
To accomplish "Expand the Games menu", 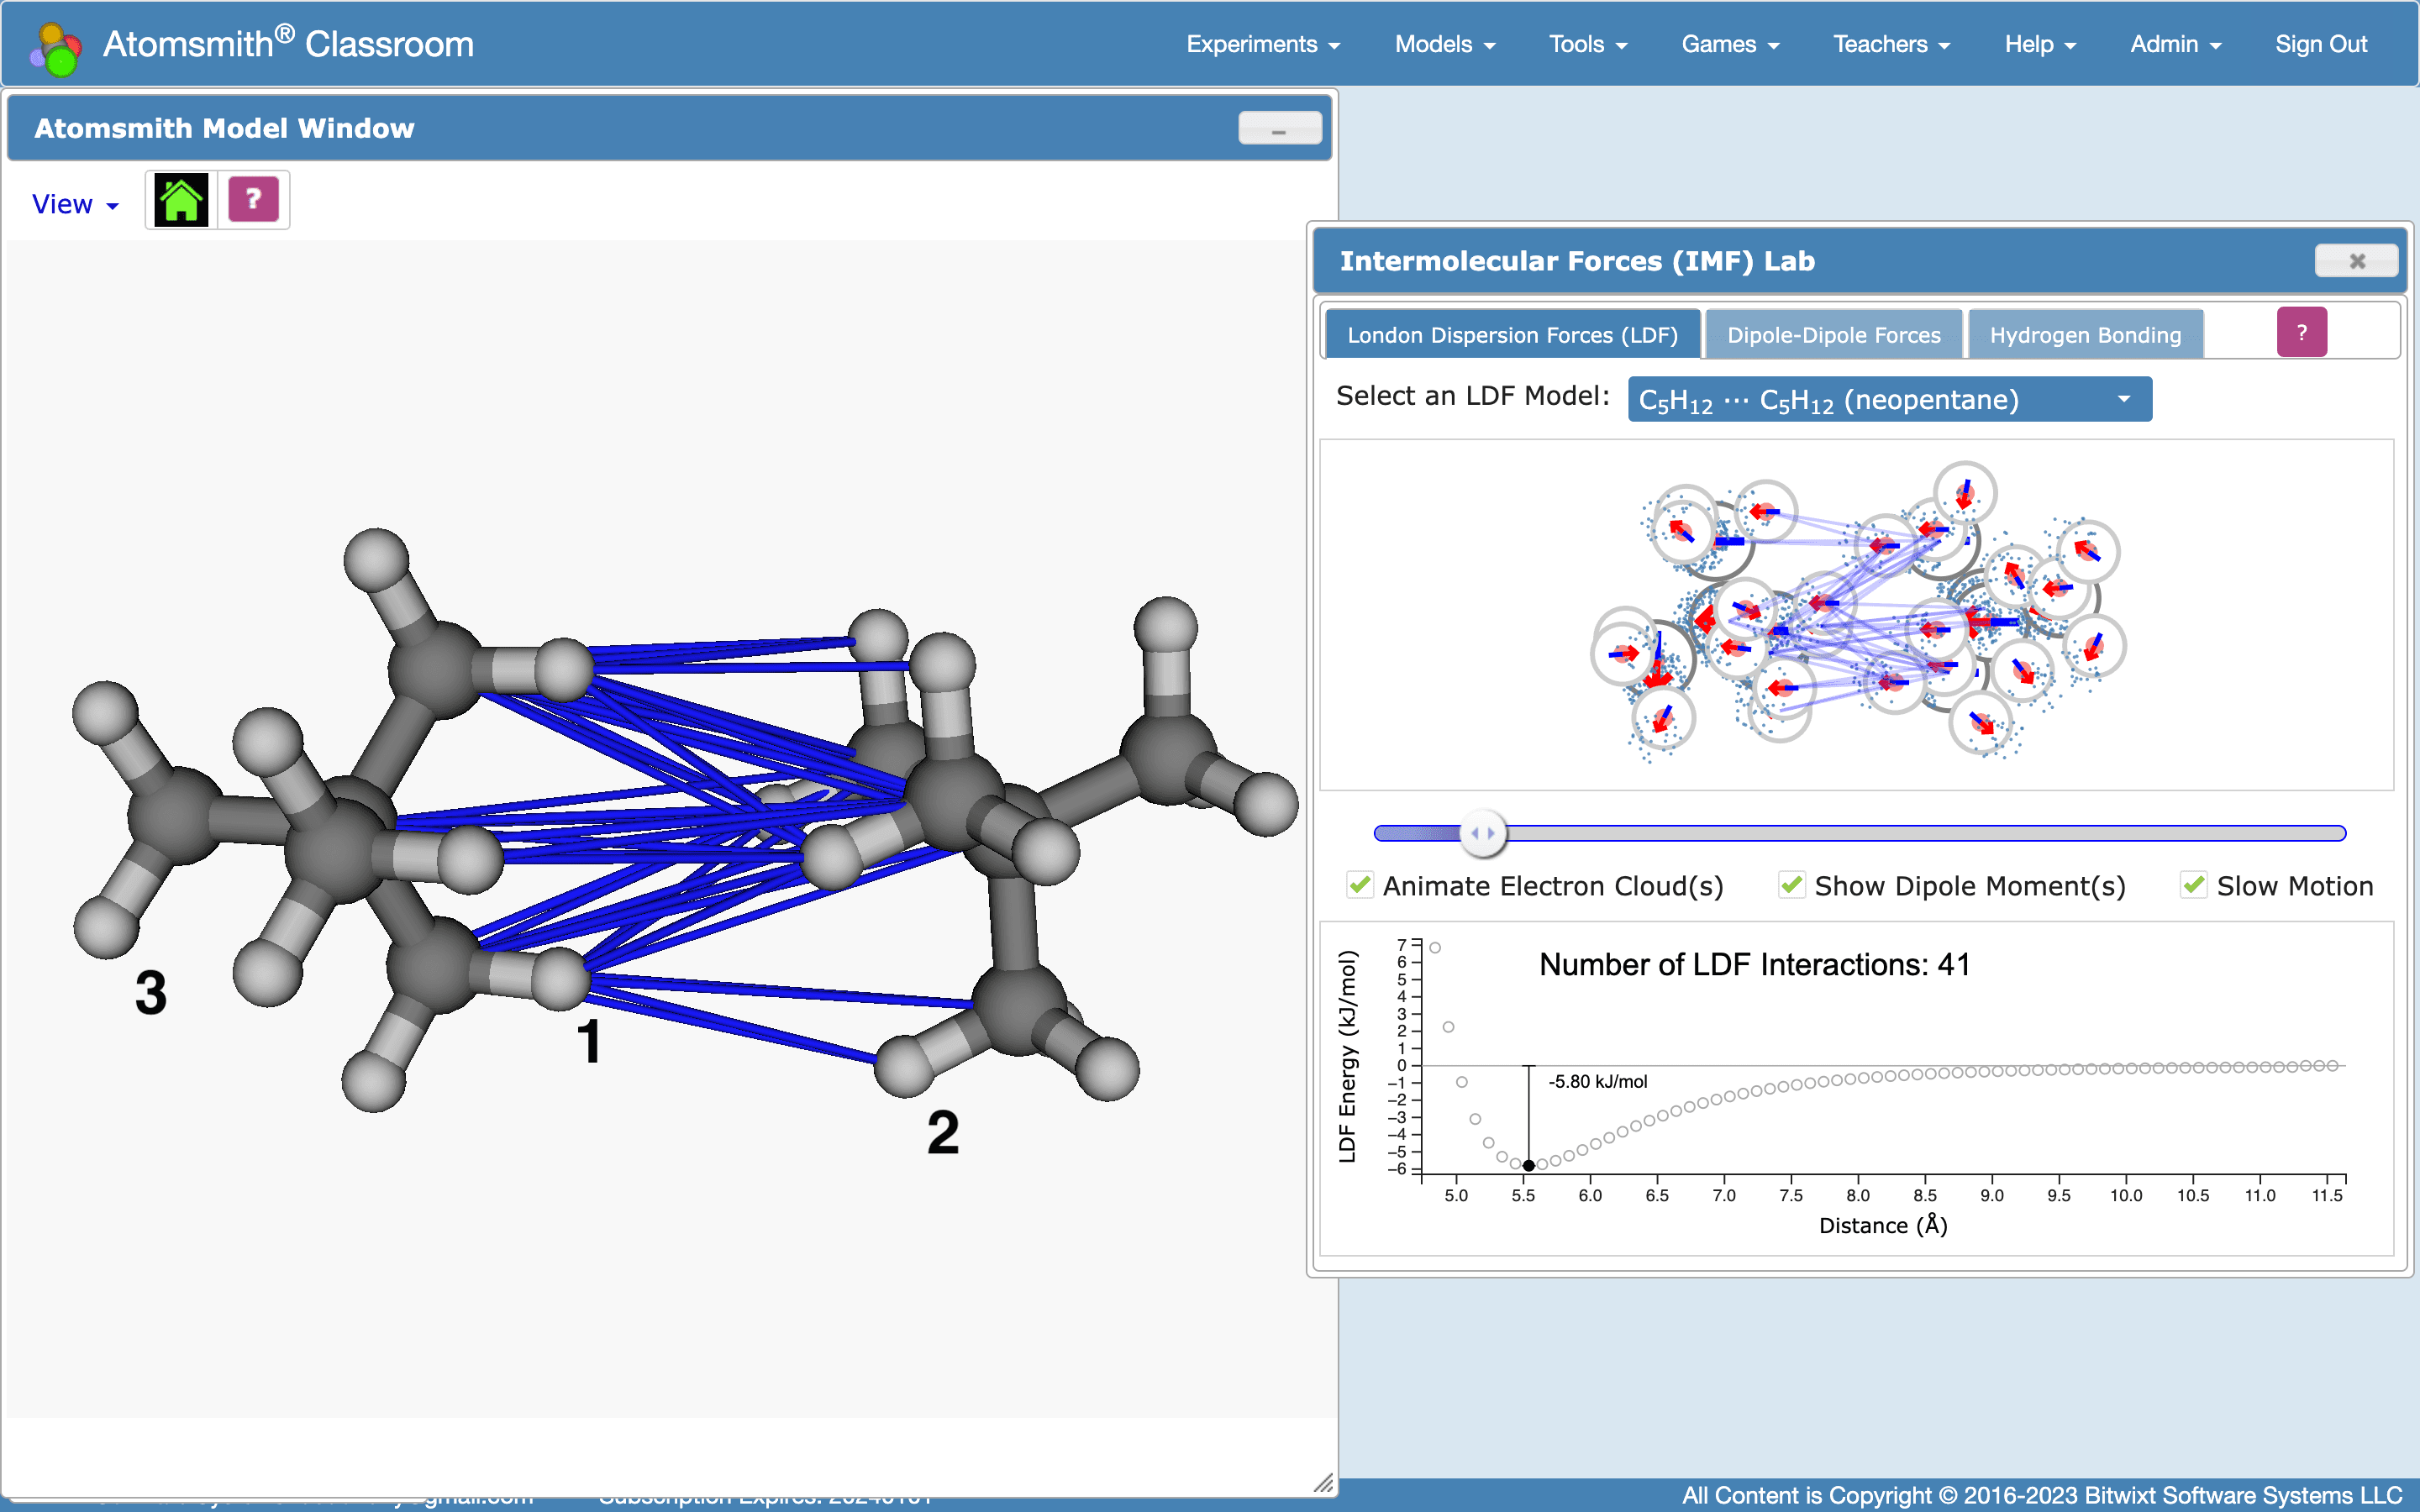I will click(x=1730, y=44).
